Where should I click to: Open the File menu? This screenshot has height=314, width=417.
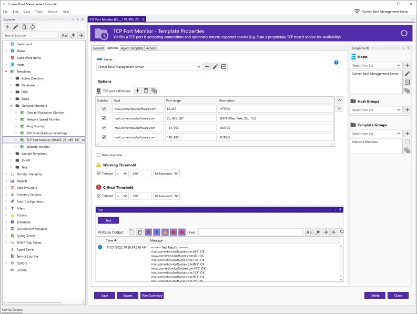point(5,12)
